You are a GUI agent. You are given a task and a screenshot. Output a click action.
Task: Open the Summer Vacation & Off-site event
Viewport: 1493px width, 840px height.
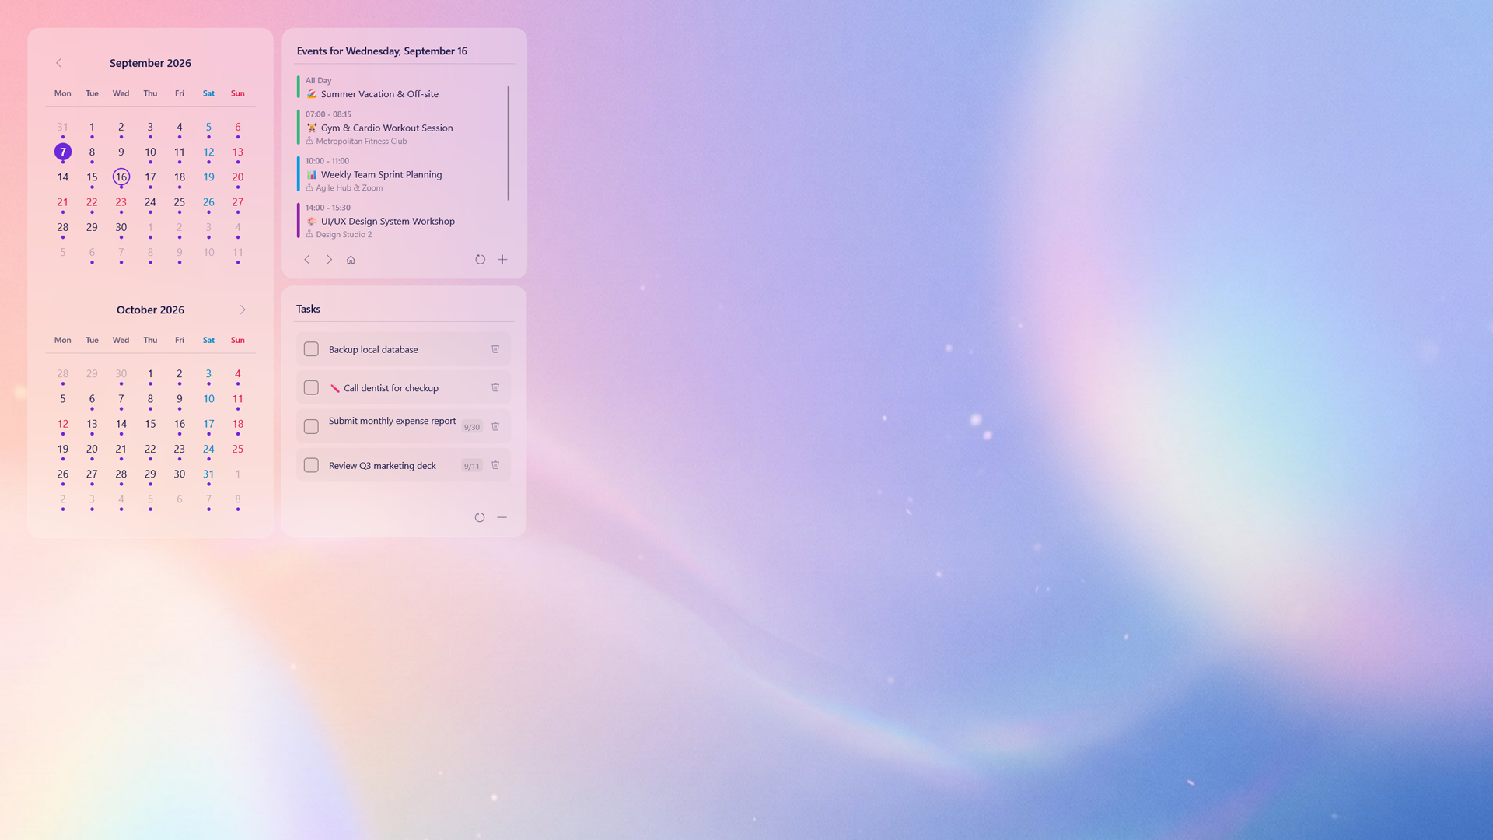click(x=400, y=88)
